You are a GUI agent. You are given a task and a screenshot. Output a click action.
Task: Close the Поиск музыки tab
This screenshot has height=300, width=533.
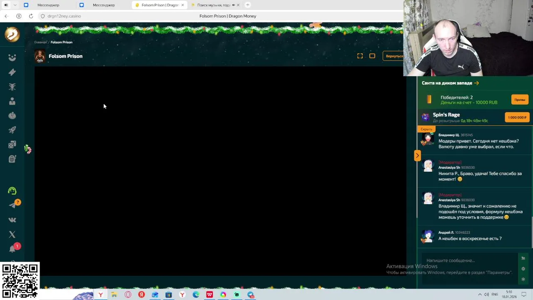[238, 5]
